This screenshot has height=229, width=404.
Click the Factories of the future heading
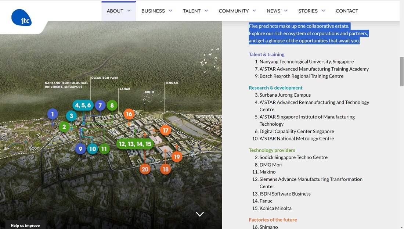(x=273, y=220)
